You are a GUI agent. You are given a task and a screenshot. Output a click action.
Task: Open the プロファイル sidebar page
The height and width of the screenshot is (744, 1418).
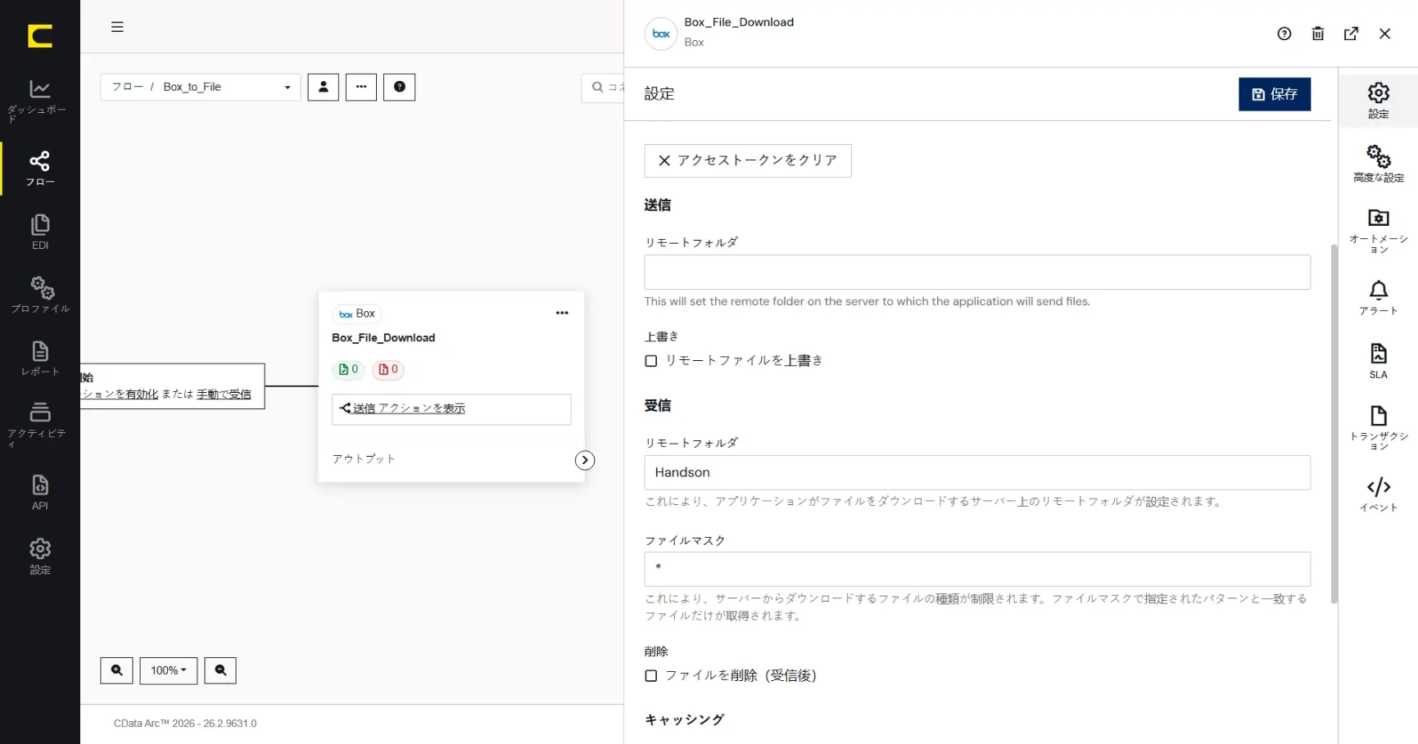pyautogui.click(x=39, y=295)
